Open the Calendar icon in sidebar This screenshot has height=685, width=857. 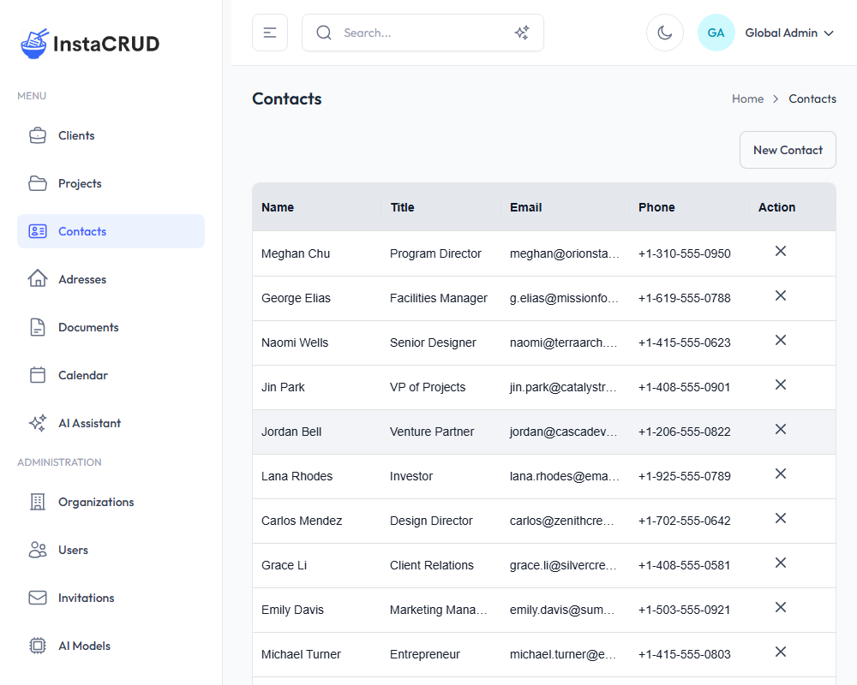(38, 375)
